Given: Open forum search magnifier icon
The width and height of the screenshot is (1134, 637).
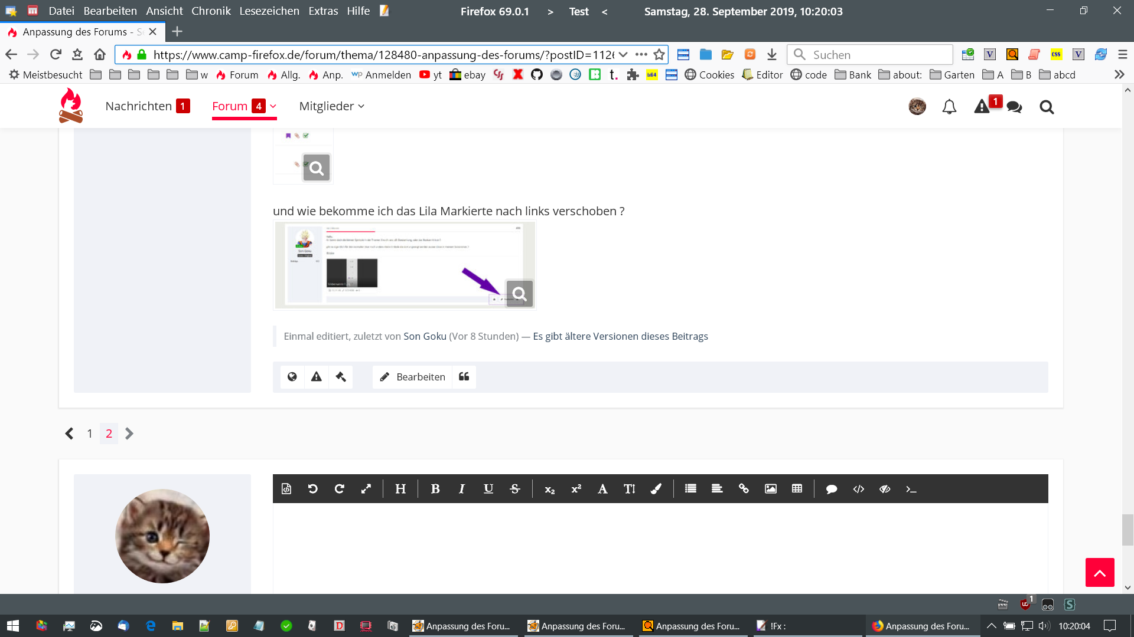Looking at the screenshot, I should [x=1047, y=107].
